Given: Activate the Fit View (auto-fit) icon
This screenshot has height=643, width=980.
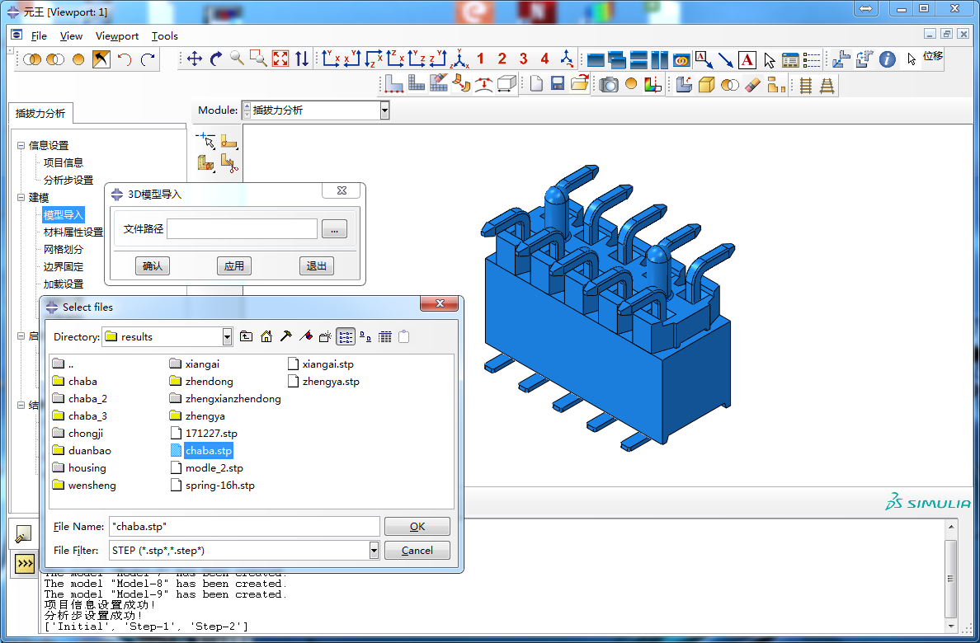Looking at the screenshot, I should 280,59.
